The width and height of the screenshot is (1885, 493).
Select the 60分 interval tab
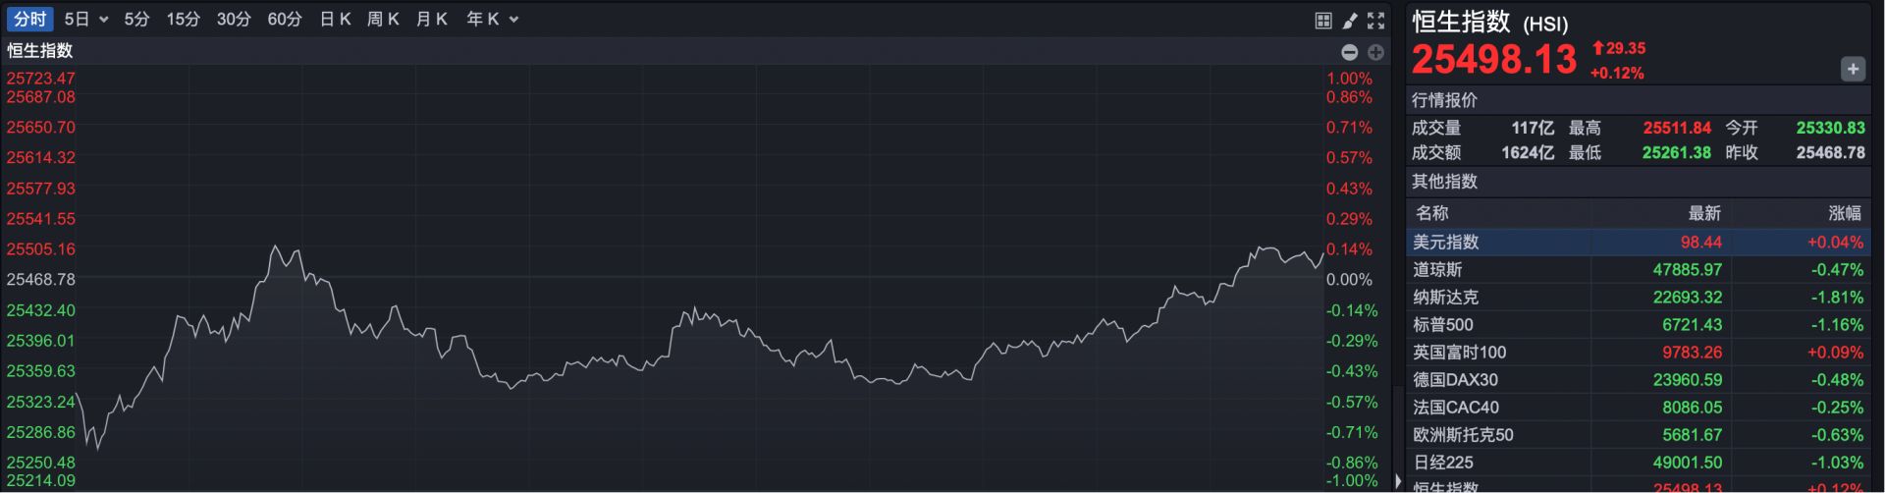click(284, 19)
